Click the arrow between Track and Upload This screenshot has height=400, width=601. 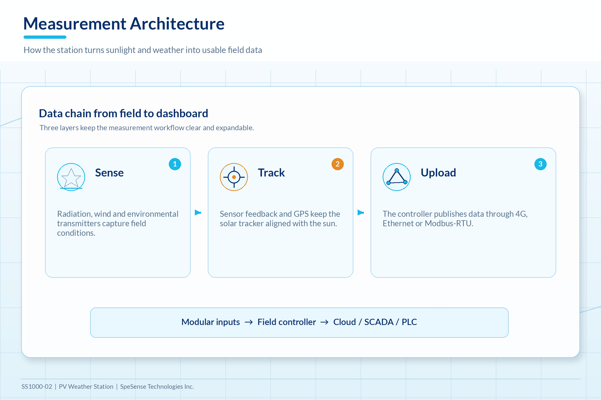pyautogui.click(x=361, y=212)
